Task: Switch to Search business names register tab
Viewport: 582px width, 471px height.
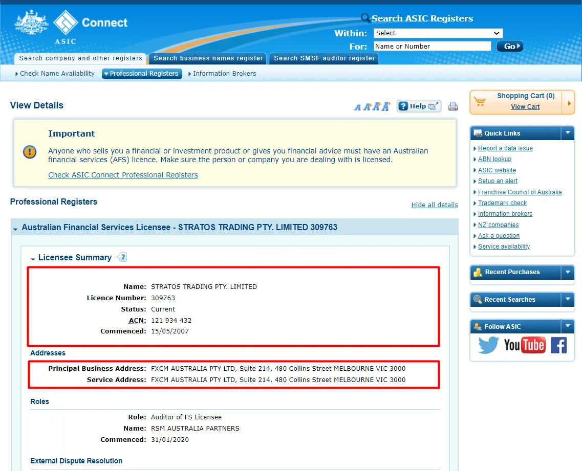Action: 208,58
